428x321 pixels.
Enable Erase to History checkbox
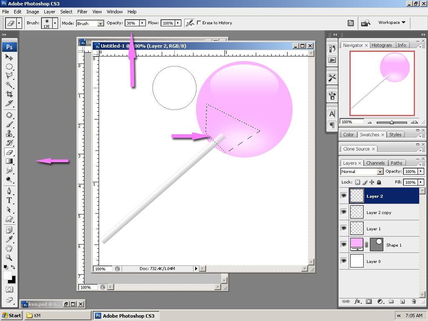point(199,23)
